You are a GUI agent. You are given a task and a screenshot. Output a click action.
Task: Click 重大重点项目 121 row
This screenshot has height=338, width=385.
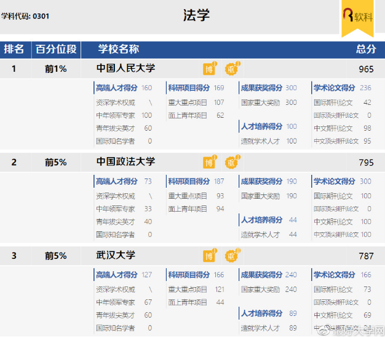[x=196, y=290]
